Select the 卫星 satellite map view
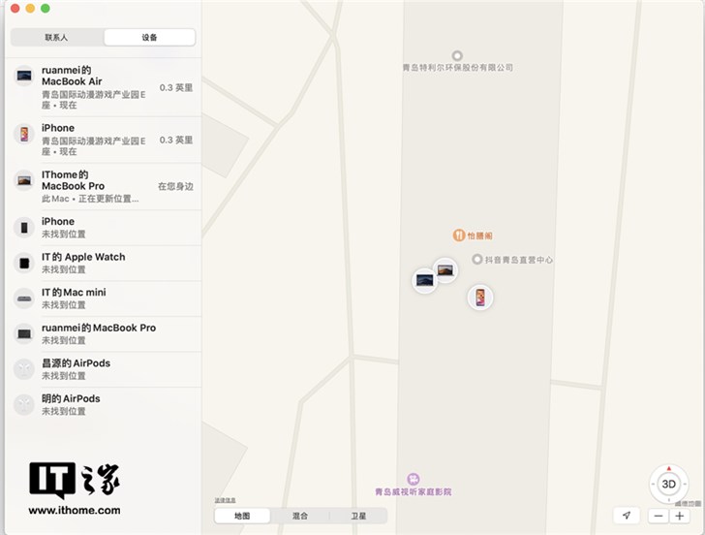The width and height of the screenshot is (705, 535). pyautogui.click(x=358, y=516)
